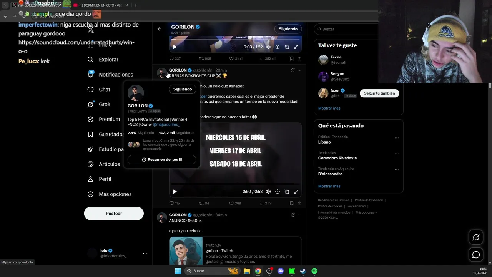Click Seguir tú también for fazer
The height and width of the screenshot is (277, 492).
tap(379, 93)
